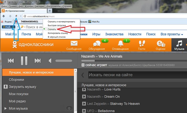Open dropdown arrow beside download helper icon
This screenshot has width=187, height=113.
[x=21, y=16]
